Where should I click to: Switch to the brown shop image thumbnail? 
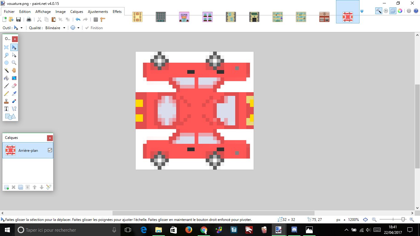tap(324, 17)
